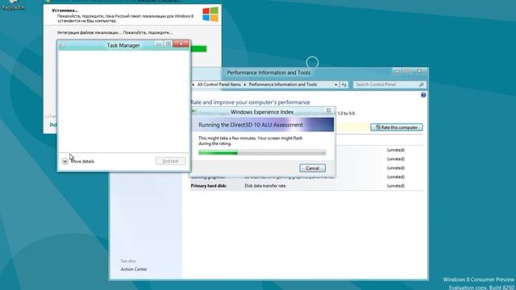Screen dimensions: 516x290
Task: Cancel the Windows Experience Index assessment
Action: [312, 168]
